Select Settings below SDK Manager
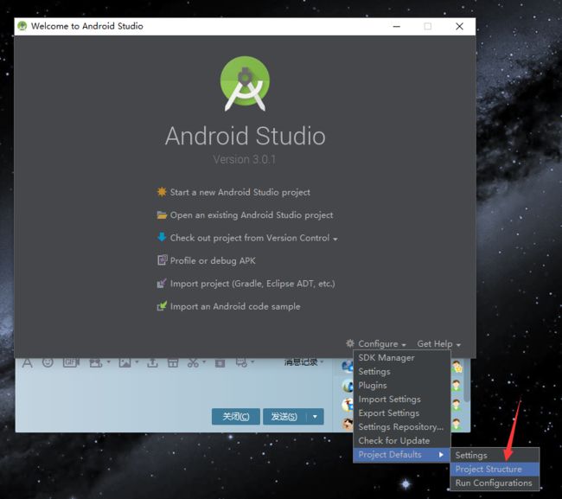The height and width of the screenshot is (499, 562). tap(402, 371)
